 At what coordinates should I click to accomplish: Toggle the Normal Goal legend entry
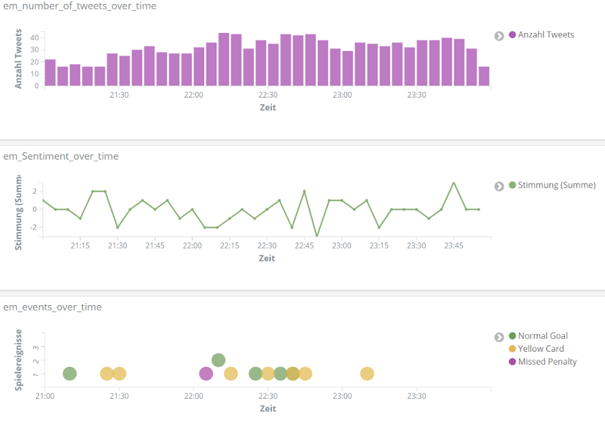[x=542, y=336]
